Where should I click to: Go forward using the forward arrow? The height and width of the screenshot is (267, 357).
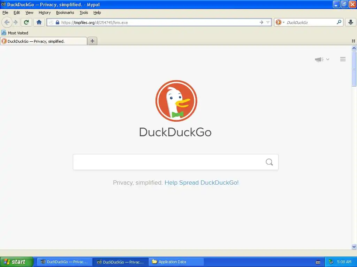click(16, 22)
